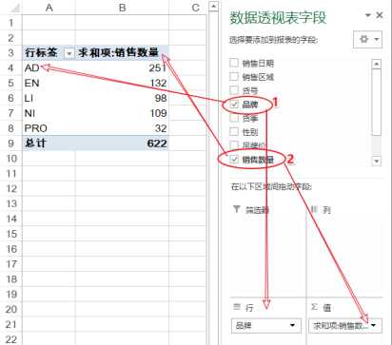Tick the 销售区域 field checkbox
Screen dimensions: 392x345
point(234,76)
